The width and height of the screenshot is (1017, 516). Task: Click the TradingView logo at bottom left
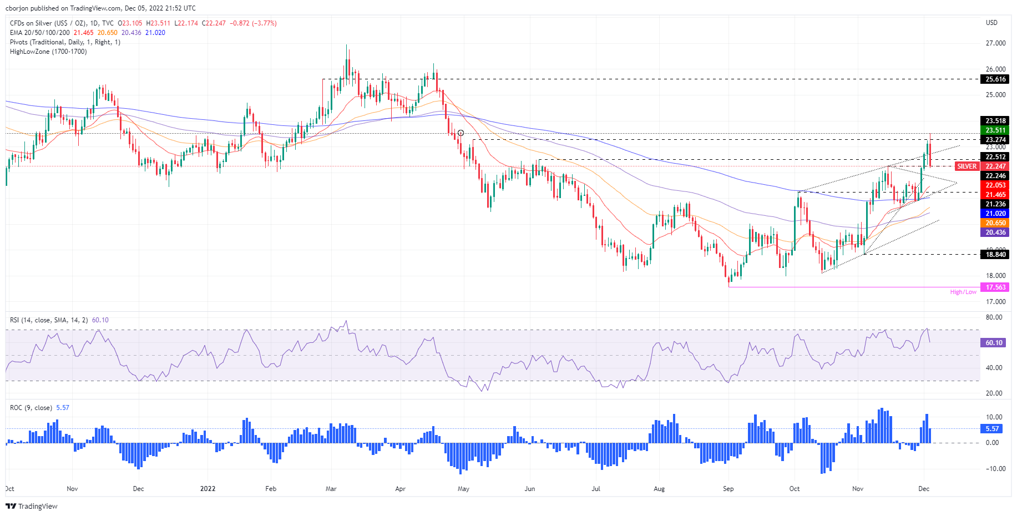click(x=32, y=506)
